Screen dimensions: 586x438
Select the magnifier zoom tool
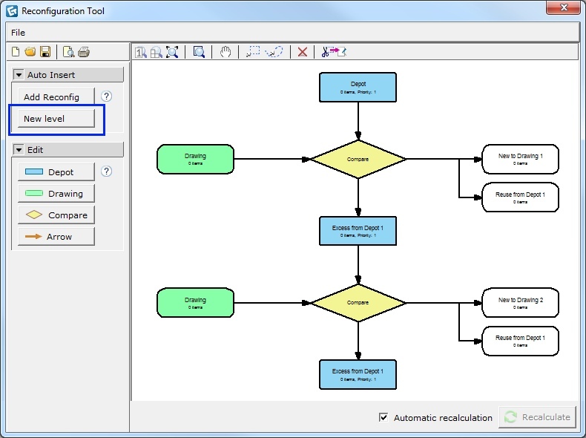coord(199,52)
